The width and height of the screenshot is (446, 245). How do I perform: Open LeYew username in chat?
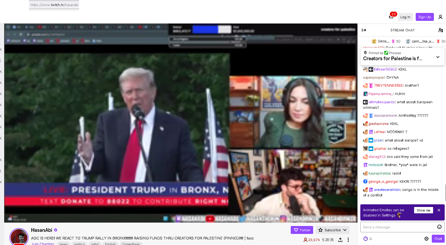pyautogui.click(x=379, y=132)
